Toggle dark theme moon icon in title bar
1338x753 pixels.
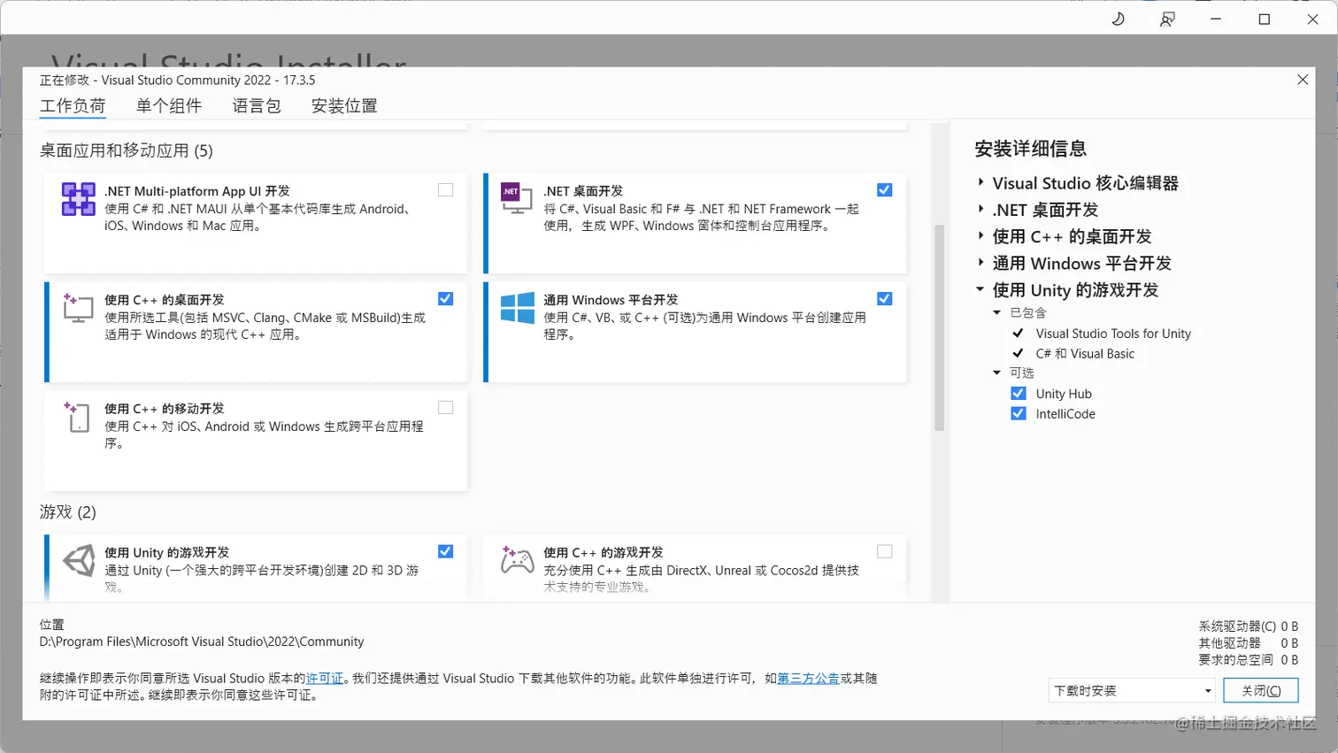(x=1119, y=19)
